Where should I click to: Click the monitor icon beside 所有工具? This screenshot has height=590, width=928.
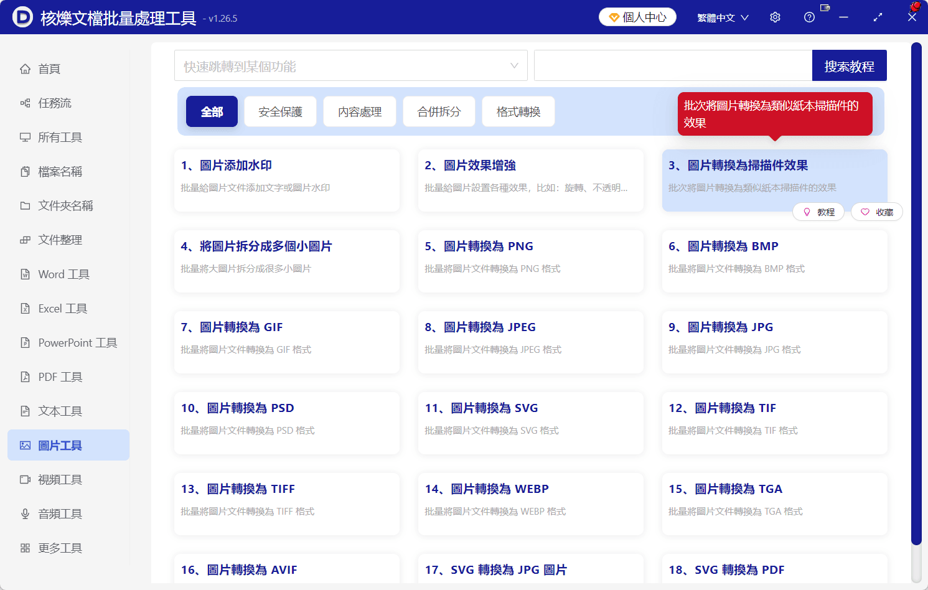click(25, 138)
